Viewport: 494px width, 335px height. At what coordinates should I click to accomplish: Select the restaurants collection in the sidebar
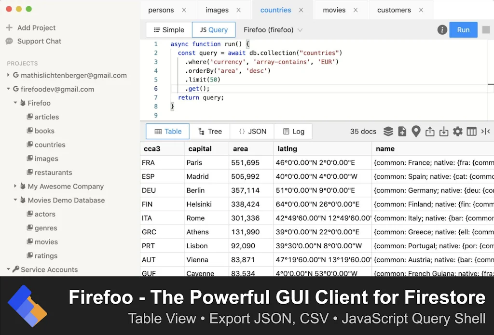tap(53, 173)
